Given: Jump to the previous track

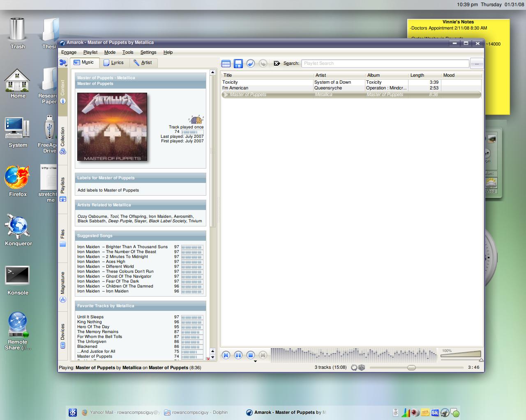Looking at the screenshot, I should [x=226, y=355].
